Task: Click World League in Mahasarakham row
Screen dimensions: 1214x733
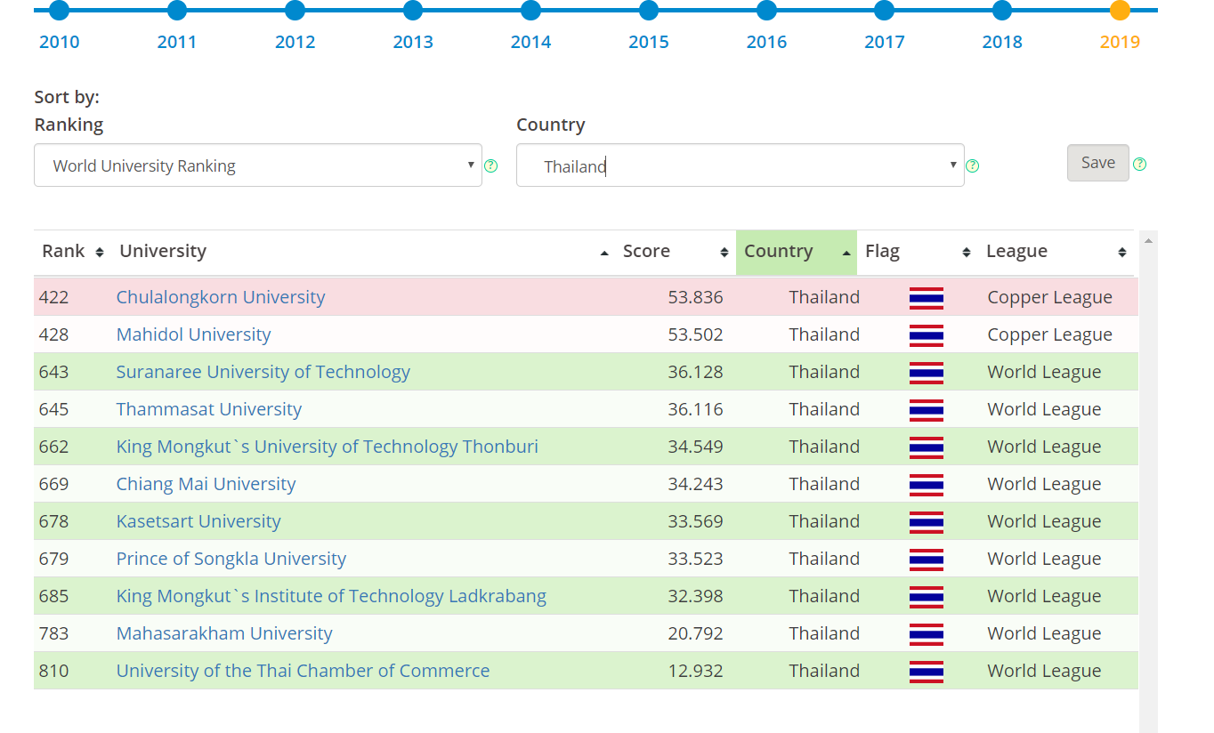Action: 1045,633
